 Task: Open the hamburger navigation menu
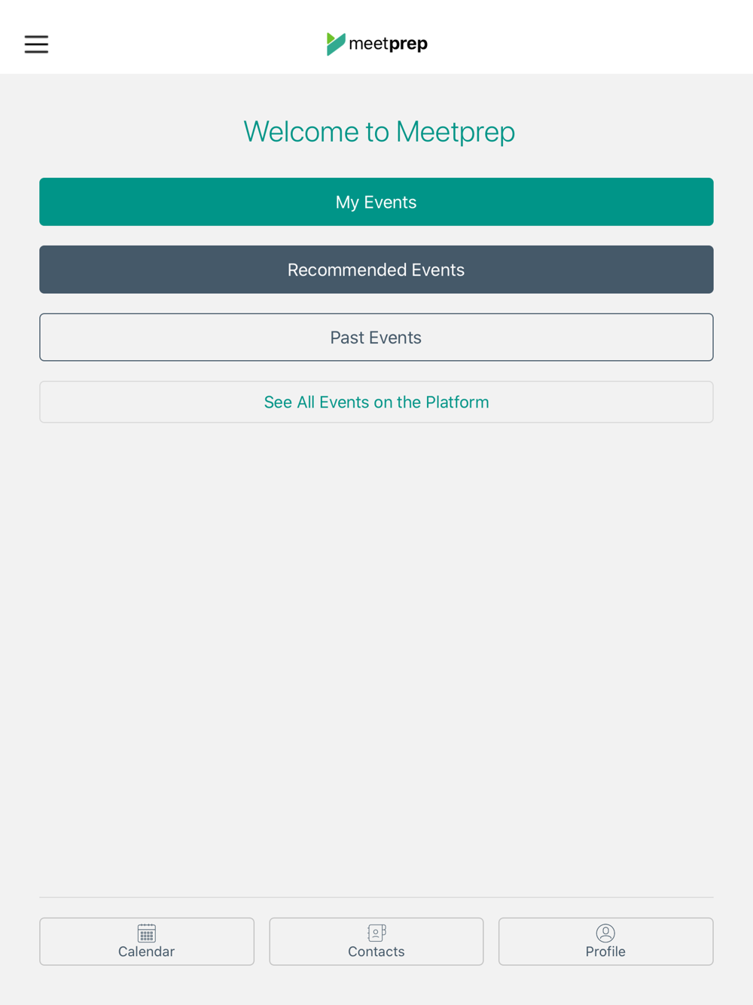point(36,44)
